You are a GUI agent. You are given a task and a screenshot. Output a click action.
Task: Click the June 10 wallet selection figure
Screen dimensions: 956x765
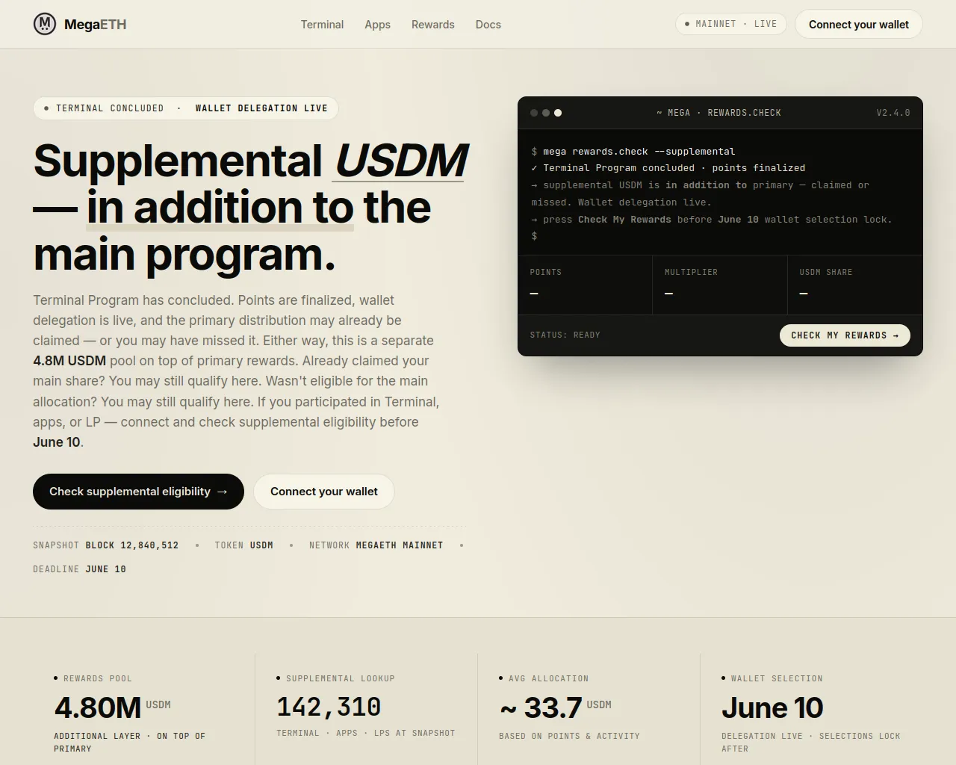tap(772, 707)
